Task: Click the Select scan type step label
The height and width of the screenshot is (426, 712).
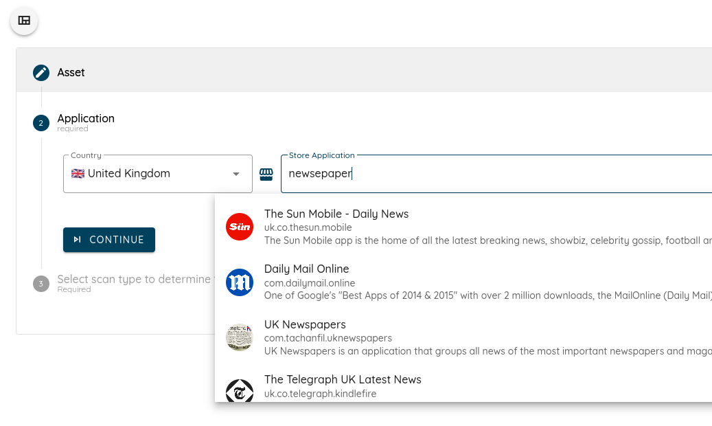Action: click(x=136, y=279)
